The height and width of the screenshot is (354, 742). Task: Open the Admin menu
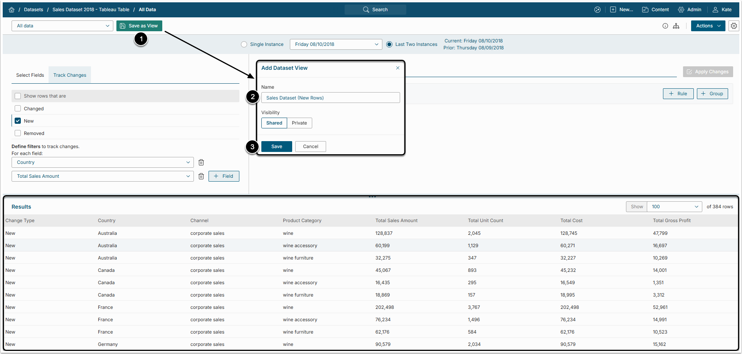pyautogui.click(x=690, y=10)
